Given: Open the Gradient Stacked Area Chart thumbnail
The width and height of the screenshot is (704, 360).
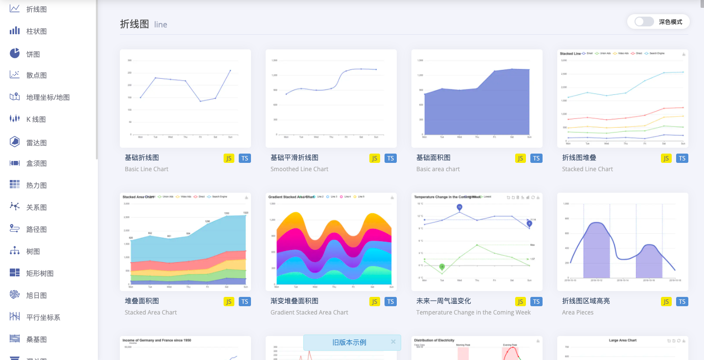Looking at the screenshot, I should click(331, 242).
